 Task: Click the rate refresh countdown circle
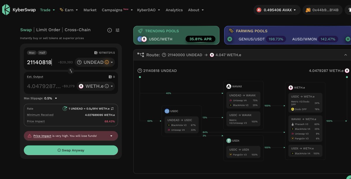pyautogui.click(x=65, y=108)
